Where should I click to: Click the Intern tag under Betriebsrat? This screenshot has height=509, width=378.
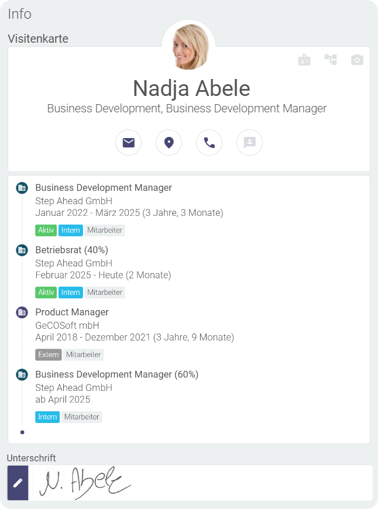[x=70, y=292]
